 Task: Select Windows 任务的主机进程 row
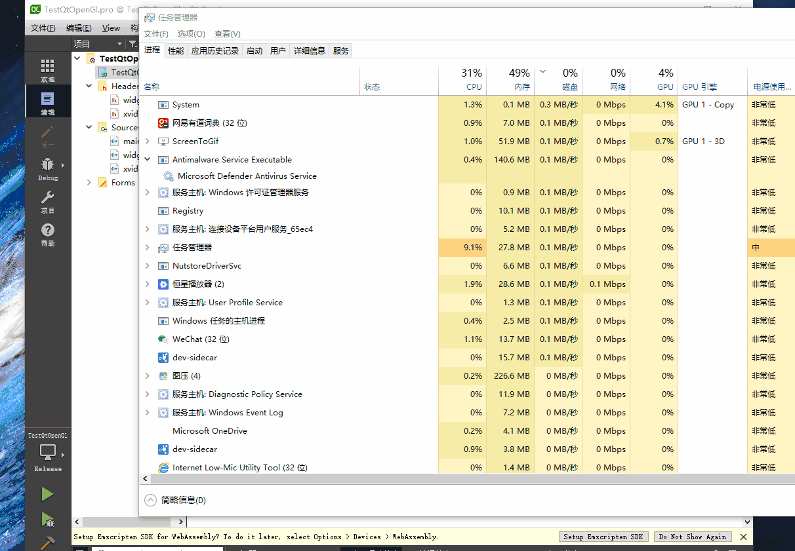(467, 321)
